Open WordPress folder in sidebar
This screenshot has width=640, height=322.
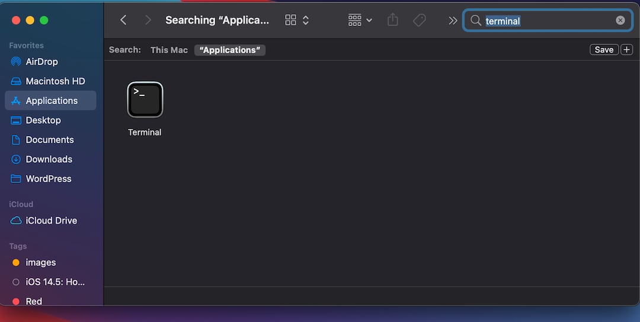pyautogui.click(x=48, y=179)
